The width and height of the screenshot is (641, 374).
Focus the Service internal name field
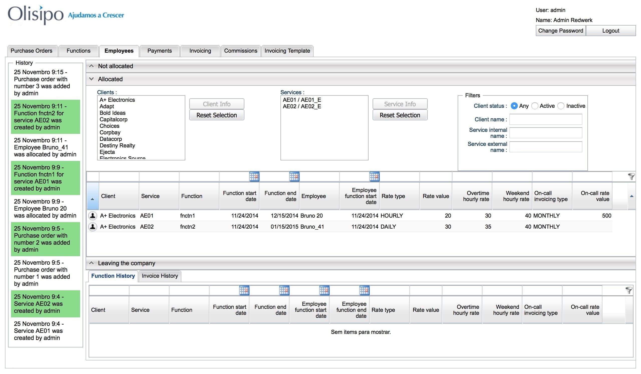coord(546,133)
